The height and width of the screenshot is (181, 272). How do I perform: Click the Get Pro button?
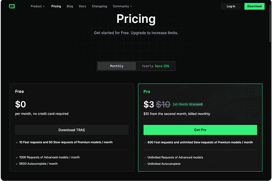coord(200,130)
